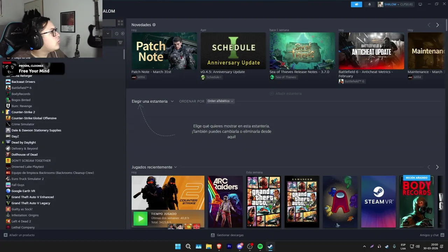
Task: Click Counter-Strike 2 icon in game list
Action: coord(8,112)
